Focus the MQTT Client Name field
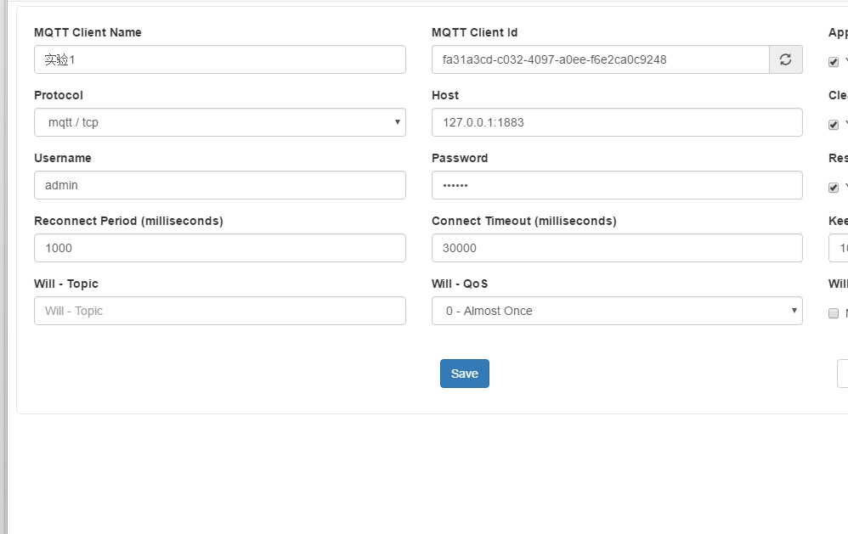848x534 pixels. click(x=219, y=59)
